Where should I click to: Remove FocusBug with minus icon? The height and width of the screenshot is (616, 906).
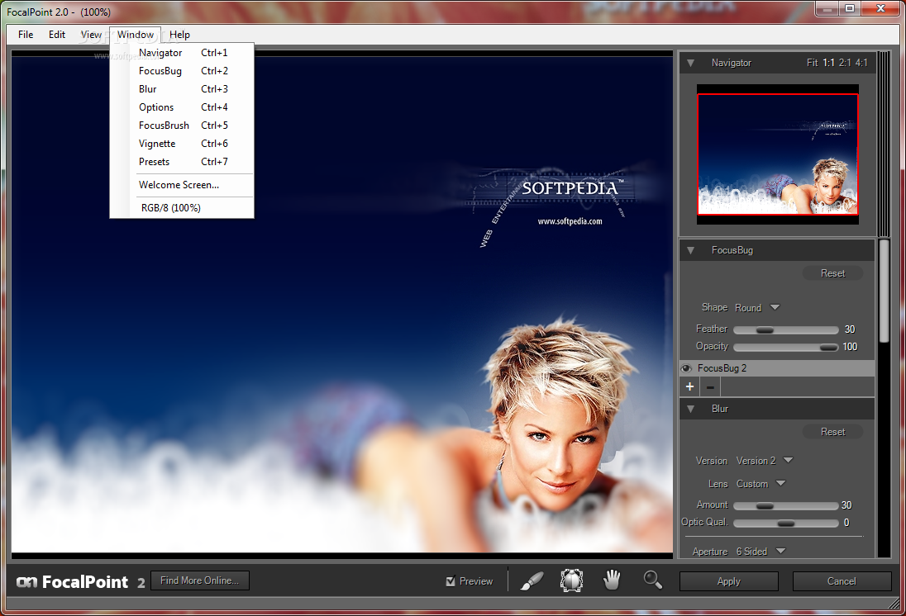tap(710, 386)
